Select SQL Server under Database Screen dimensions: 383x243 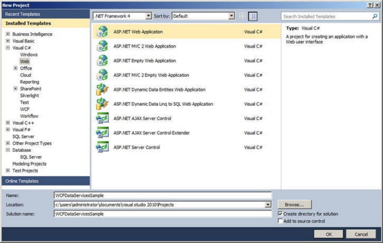[31, 157]
